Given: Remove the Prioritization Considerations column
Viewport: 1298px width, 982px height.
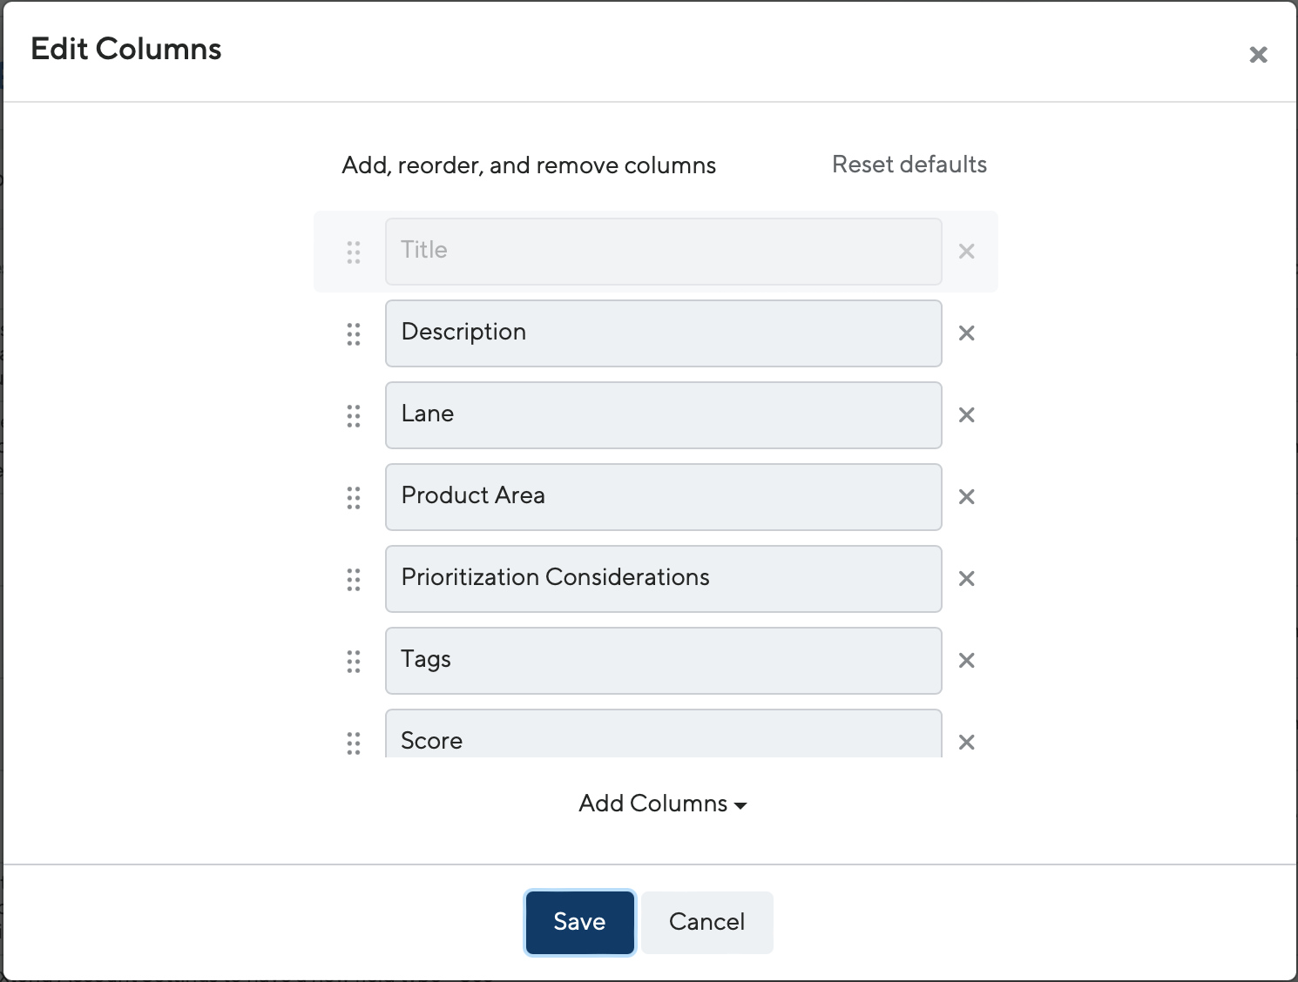Looking at the screenshot, I should pyautogui.click(x=966, y=579).
